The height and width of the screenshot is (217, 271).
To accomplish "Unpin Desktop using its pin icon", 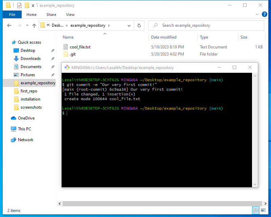I will (53, 50).
